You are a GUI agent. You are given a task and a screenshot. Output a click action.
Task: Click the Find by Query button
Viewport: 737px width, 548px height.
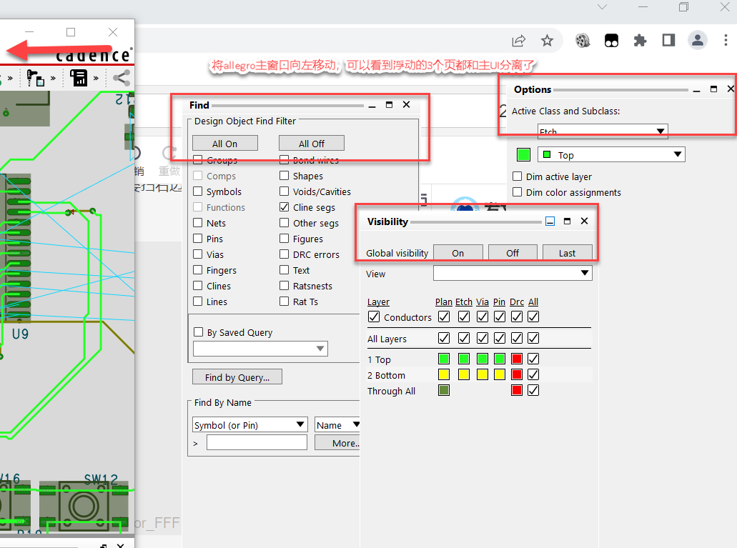click(237, 377)
